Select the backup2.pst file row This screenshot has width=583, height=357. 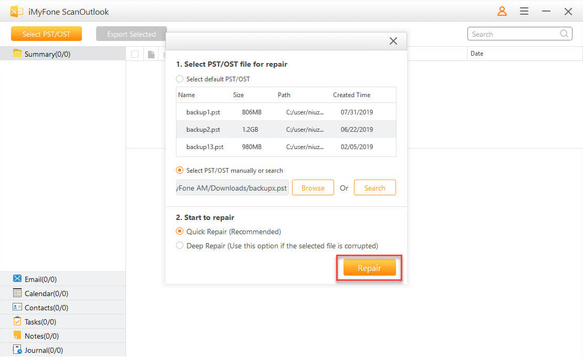tap(286, 129)
